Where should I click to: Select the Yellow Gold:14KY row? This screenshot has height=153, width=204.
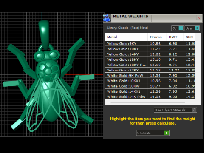point(150,54)
